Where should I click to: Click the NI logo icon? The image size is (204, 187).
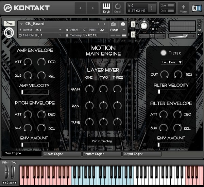(x=197, y=8)
